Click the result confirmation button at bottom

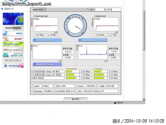75,99
